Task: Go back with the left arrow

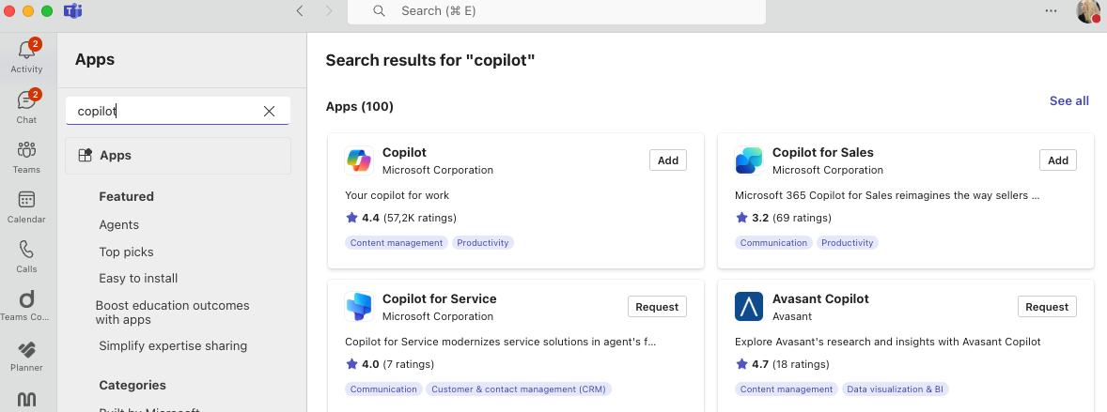Action: coord(300,10)
